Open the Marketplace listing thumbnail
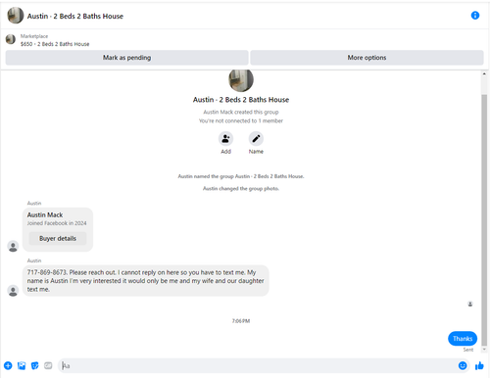This screenshot has width=490, height=378. point(11,39)
